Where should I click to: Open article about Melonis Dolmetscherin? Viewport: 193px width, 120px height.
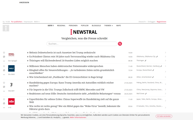62,52
